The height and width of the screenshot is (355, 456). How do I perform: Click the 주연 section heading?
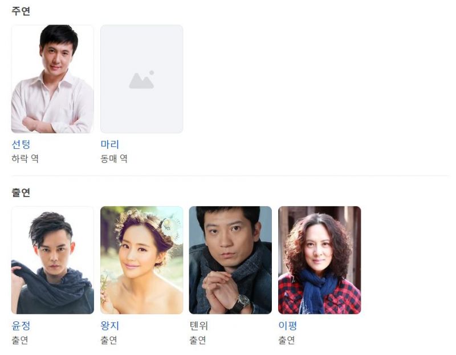click(21, 11)
